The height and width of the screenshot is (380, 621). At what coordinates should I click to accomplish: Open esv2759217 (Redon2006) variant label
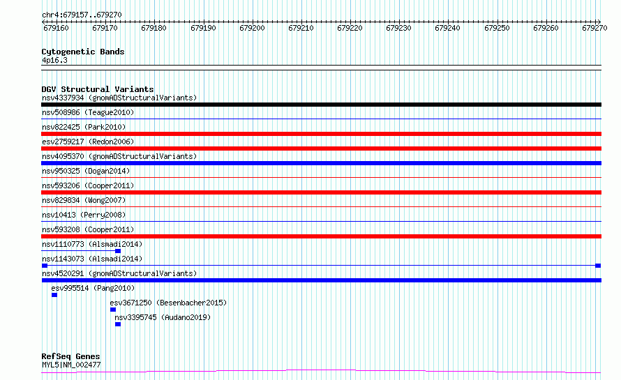[x=88, y=142]
